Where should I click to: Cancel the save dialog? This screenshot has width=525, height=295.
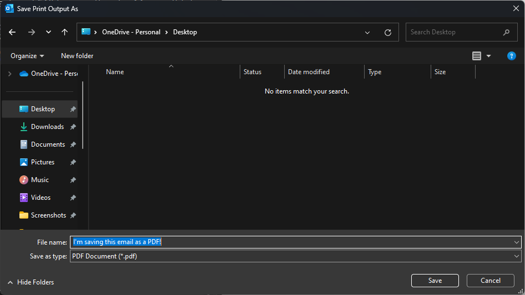(x=490, y=281)
